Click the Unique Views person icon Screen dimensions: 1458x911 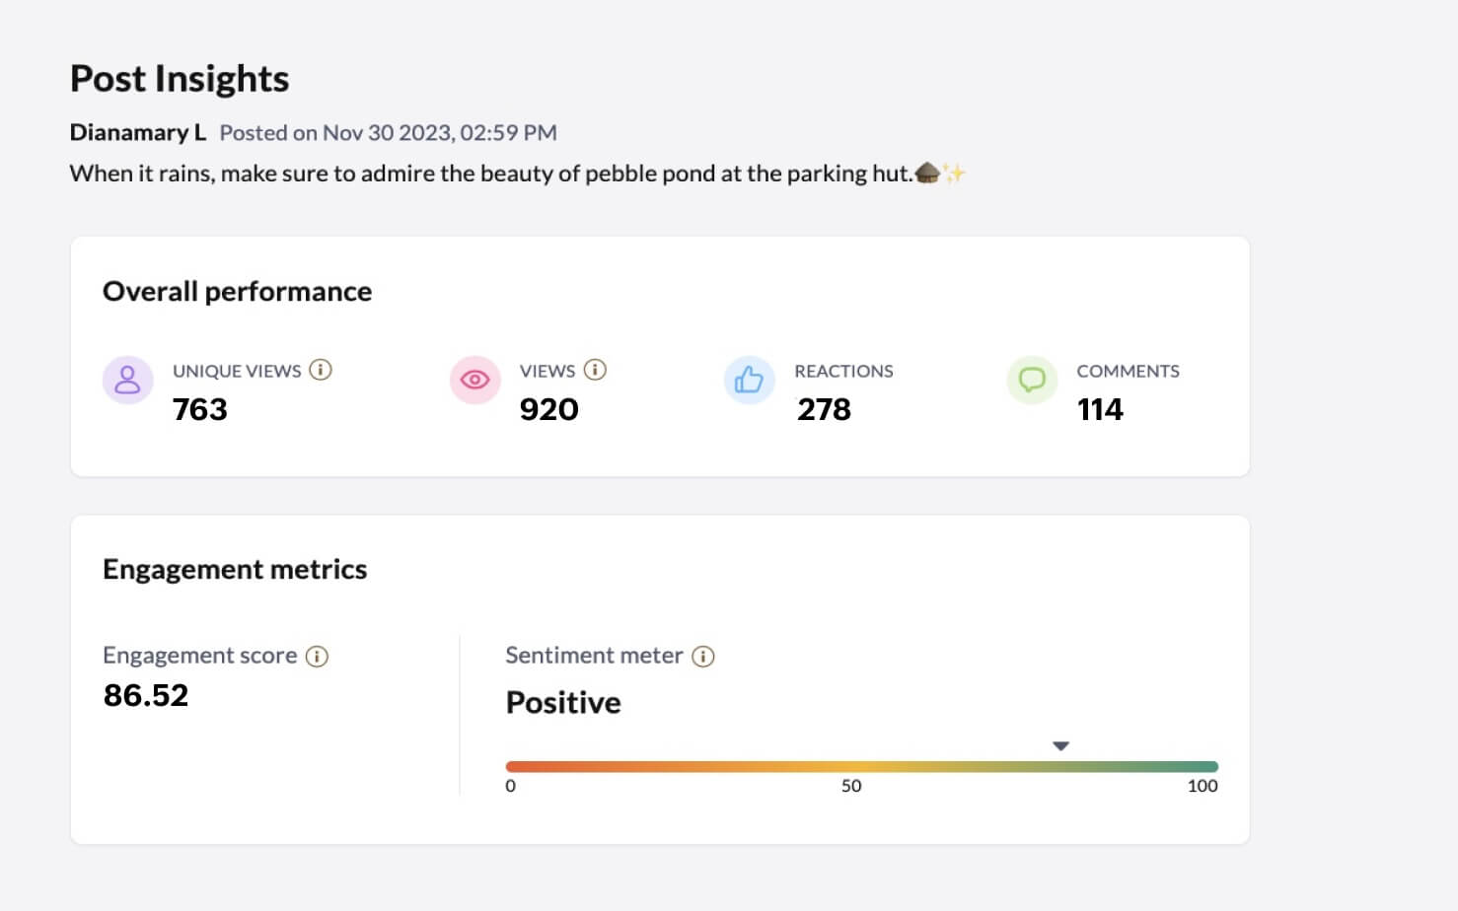[127, 380]
